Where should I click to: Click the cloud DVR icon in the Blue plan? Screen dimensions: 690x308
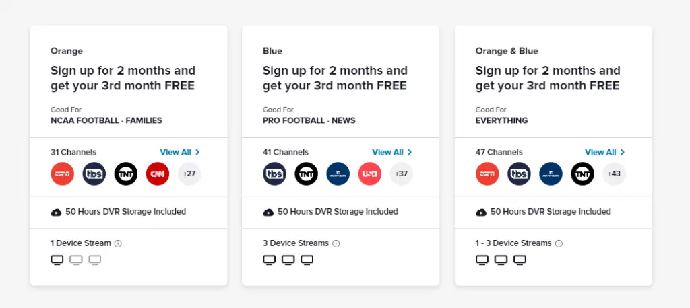268,213
